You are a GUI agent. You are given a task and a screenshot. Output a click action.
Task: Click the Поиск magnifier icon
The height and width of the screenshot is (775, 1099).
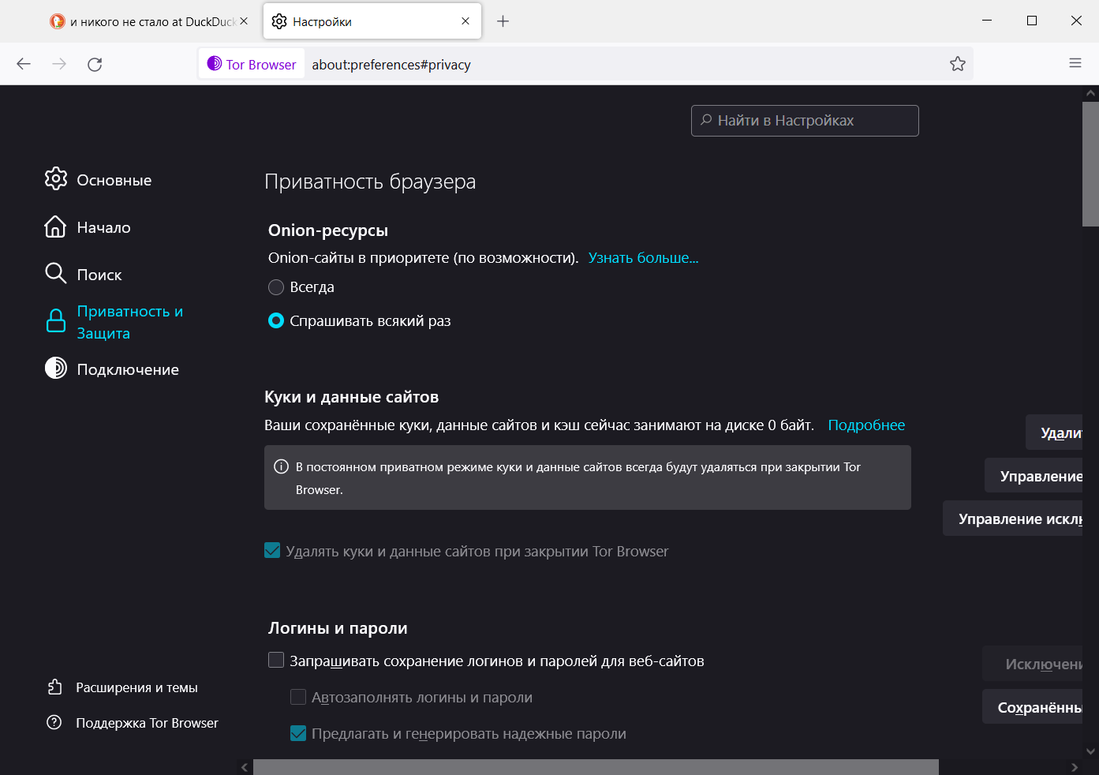tap(55, 273)
